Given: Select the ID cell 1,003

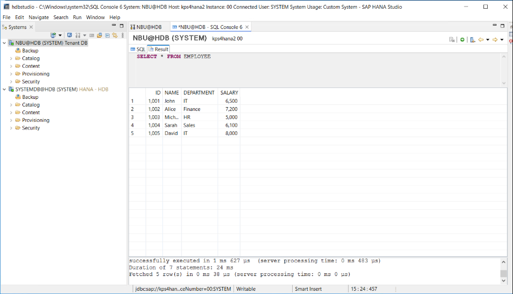Looking at the screenshot, I should tap(154, 117).
